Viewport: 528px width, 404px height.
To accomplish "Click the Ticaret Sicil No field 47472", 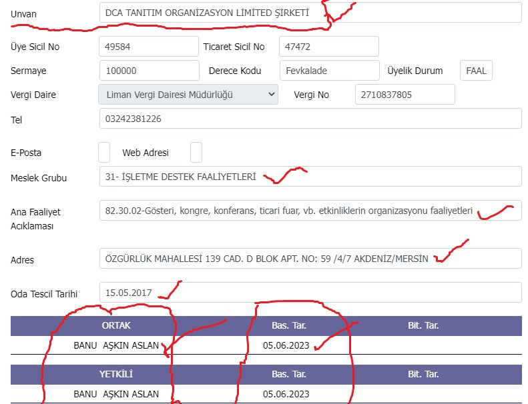I will [329, 47].
